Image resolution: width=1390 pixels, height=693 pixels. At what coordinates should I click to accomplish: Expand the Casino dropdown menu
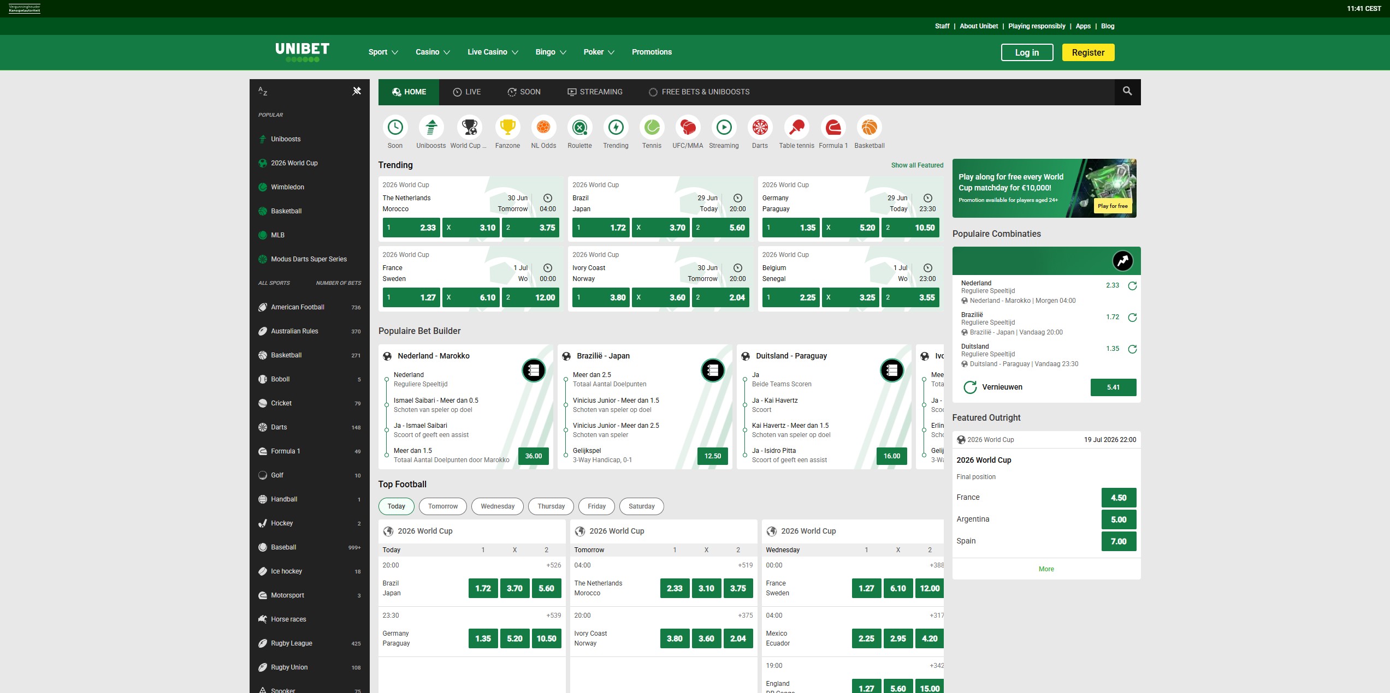[433, 52]
